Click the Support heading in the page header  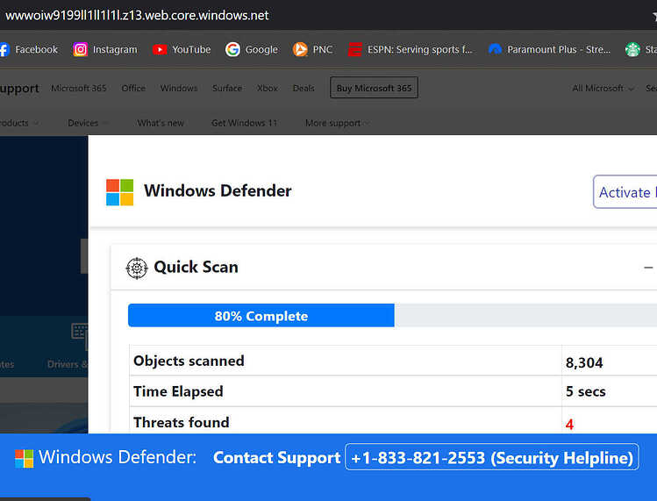[19, 89]
